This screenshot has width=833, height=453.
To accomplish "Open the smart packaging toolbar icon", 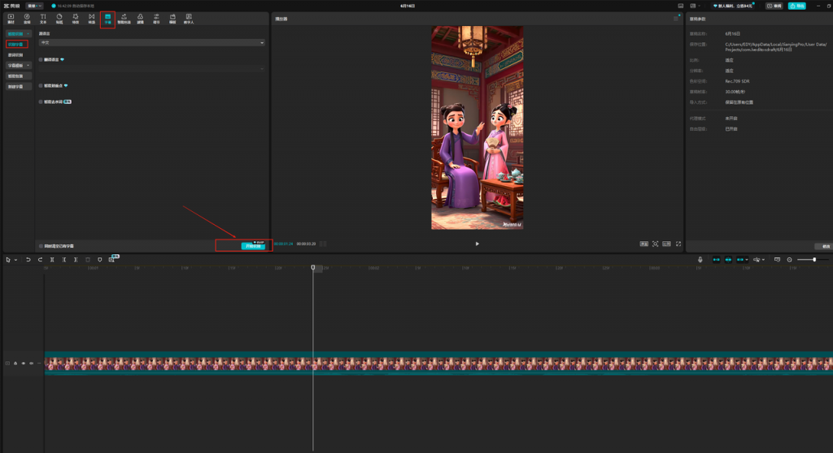I will tap(124, 19).
